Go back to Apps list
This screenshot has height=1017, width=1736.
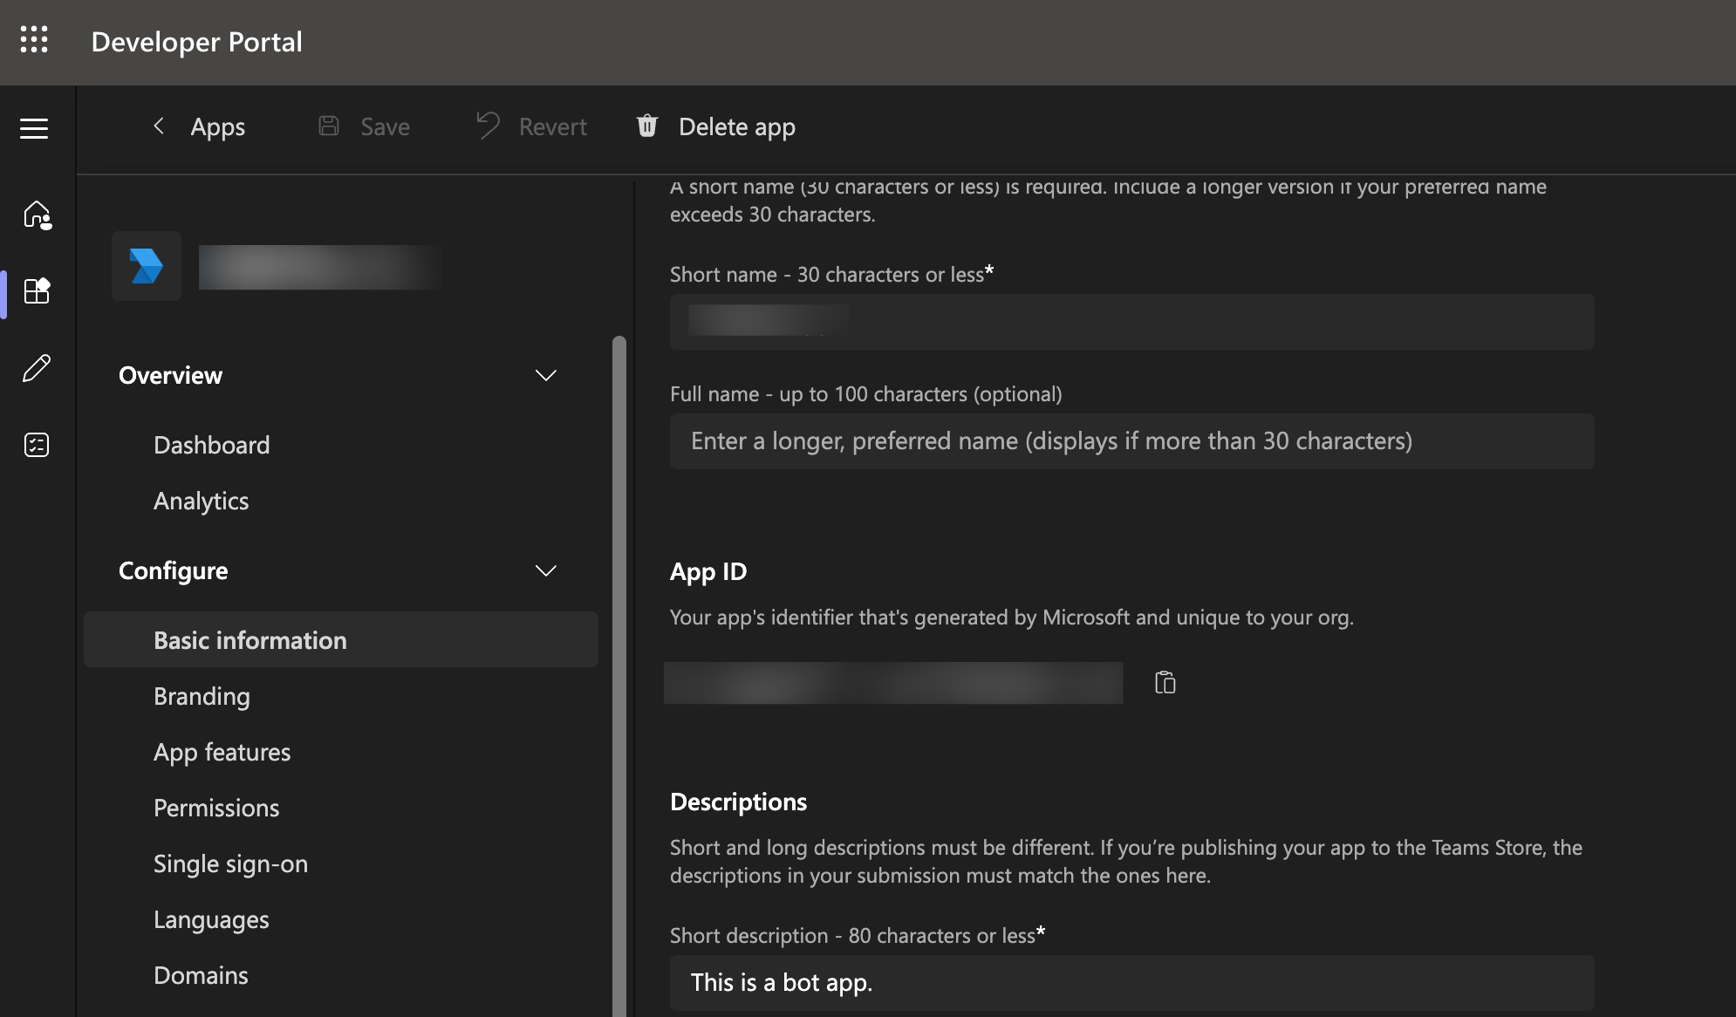pyautogui.click(x=199, y=126)
